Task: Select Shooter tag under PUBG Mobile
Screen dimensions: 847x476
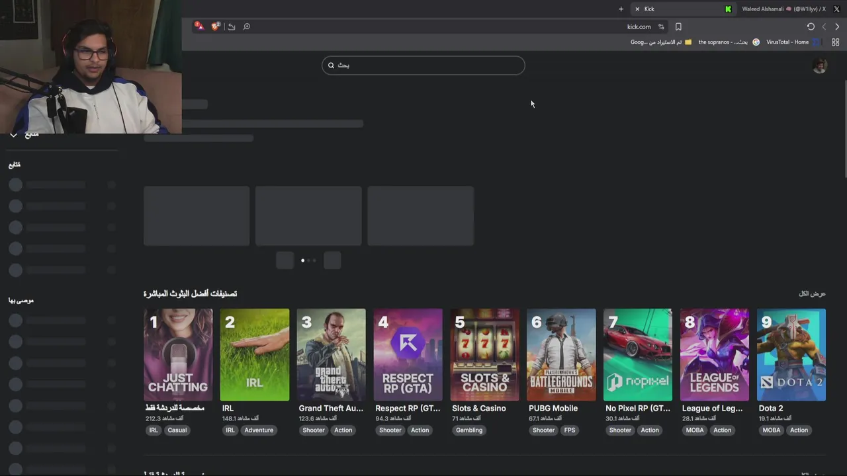Action: (544, 430)
